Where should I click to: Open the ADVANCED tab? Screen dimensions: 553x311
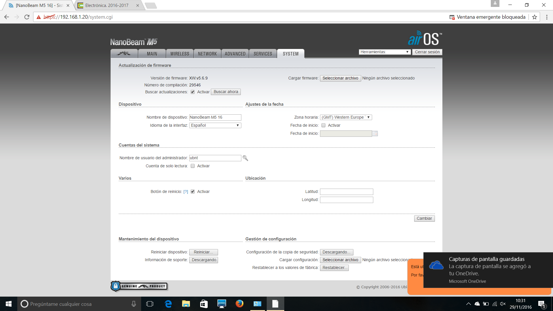(235, 54)
